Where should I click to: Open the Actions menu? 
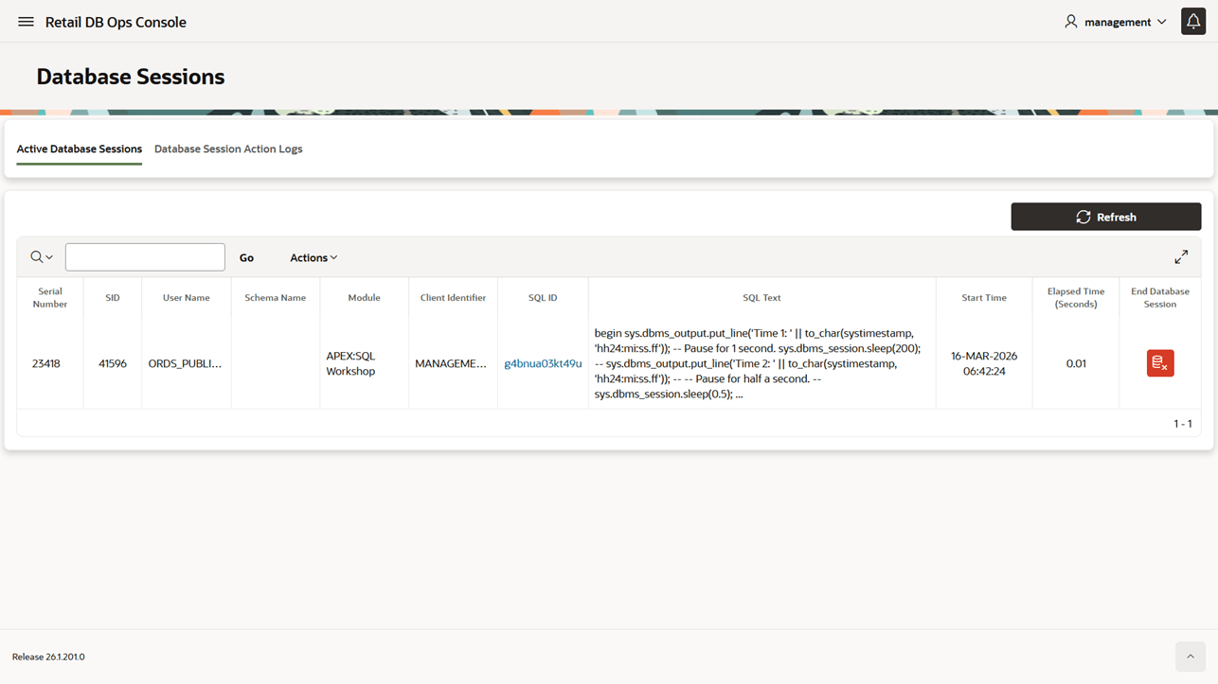click(x=313, y=257)
